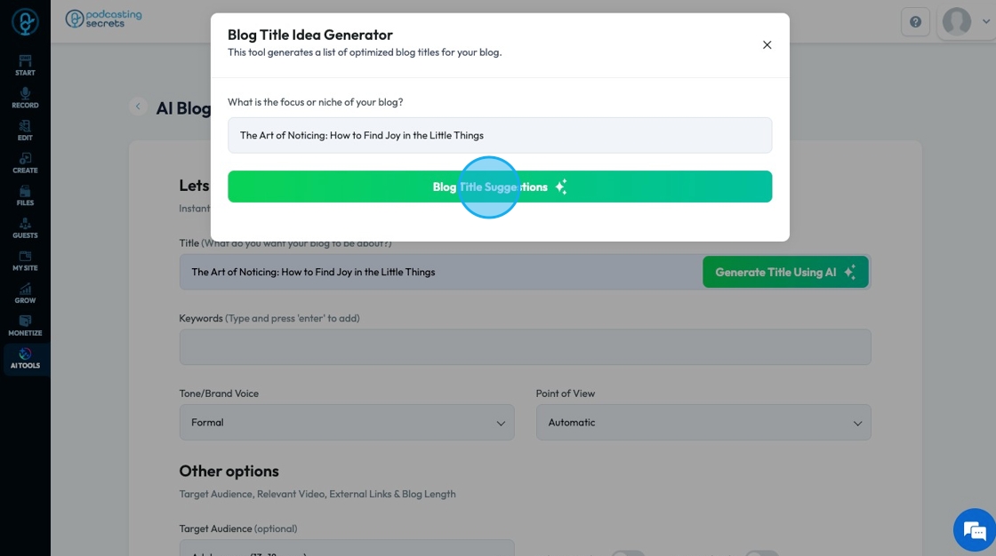This screenshot has height=556, width=996.
Task: Click the Keywords input field
Action: pyautogui.click(x=525, y=347)
